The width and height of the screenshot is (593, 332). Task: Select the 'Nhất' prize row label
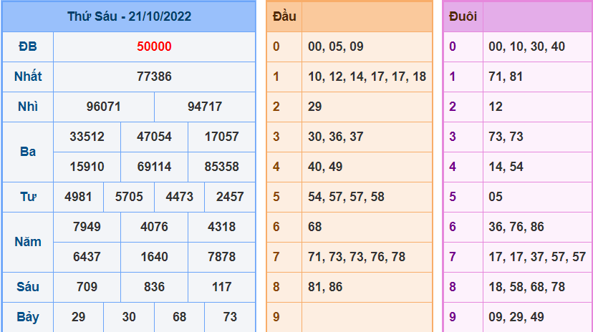[x=28, y=77]
